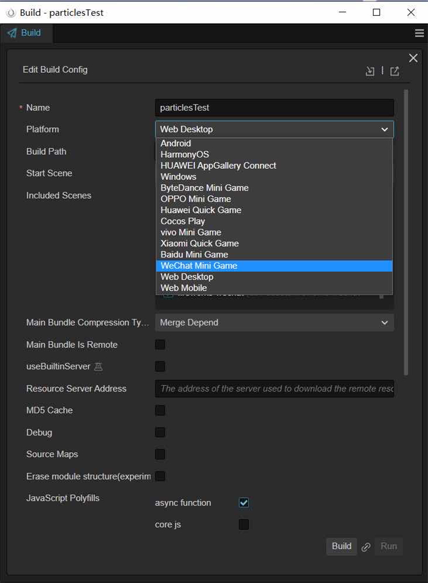
Task: Close the Edit Build Config panel
Action: pyautogui.click(x=413, y=58)
